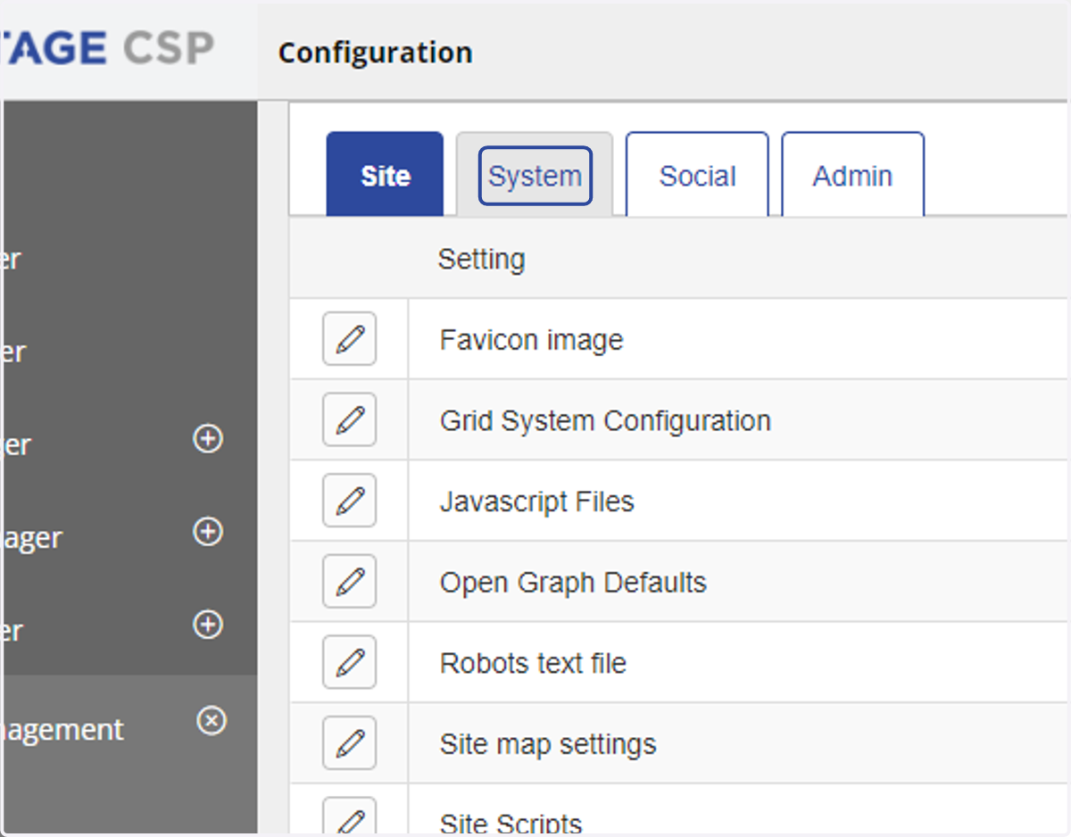Click the Favicon image row text

coord(531,340)
